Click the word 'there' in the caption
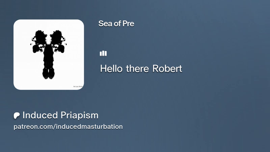This screenshot has width=270, height=152. coord(137,69)
